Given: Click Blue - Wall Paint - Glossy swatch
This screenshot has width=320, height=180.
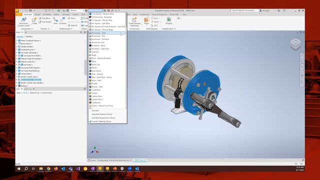Looking at the screenshot, I should coord(90,77).
